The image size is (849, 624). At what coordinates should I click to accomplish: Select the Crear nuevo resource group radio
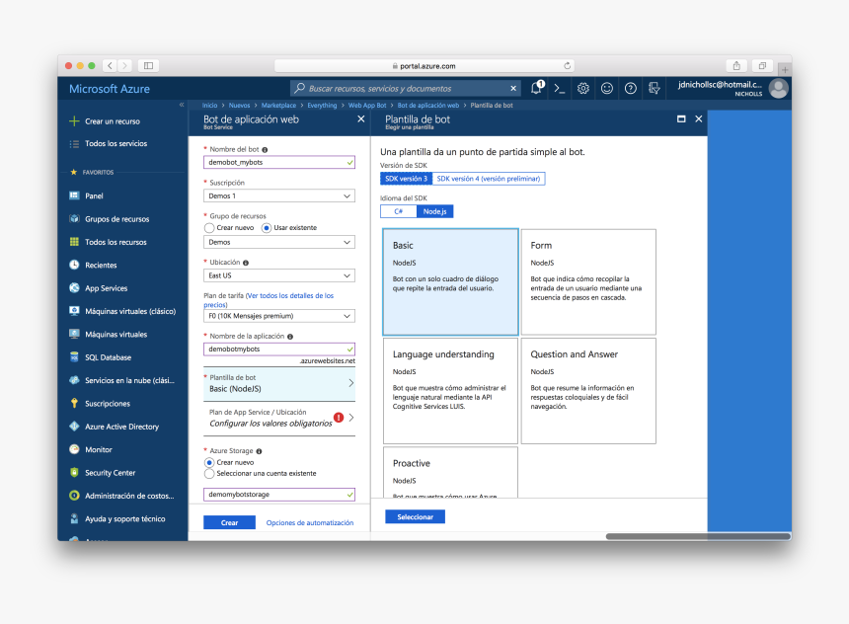(x=209, y=227)
